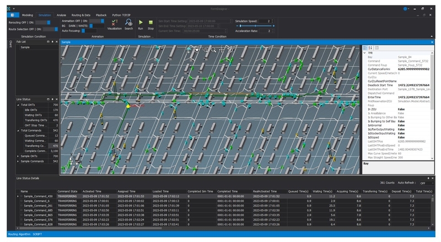Switch to the Analysis tab
The image size is (441, 242).
61,15
